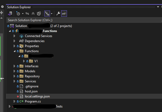
Task: Select the Properties node
Action: pos(32,46)
